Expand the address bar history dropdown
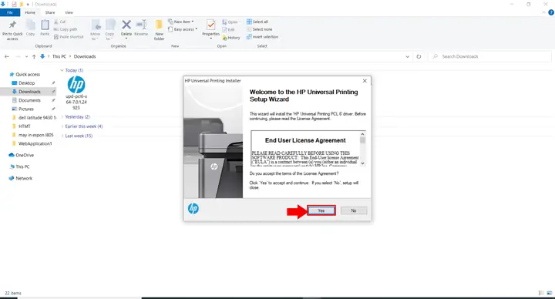This screenshot has height=299, width=555. [408, 56]
